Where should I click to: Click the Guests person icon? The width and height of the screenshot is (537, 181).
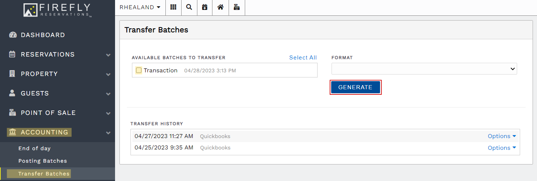(12, 93)
